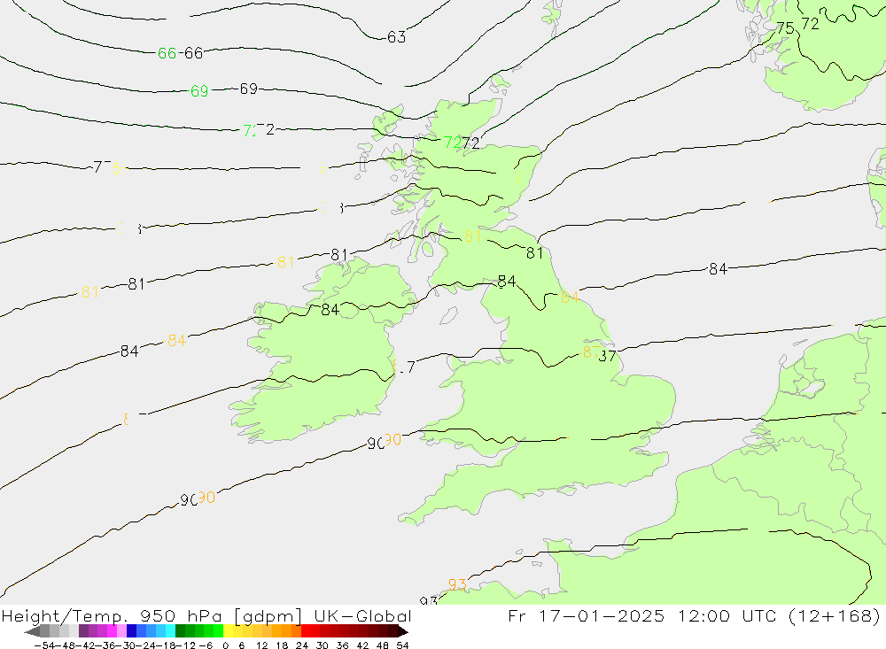The width and height of the screenshot is (886, 649).
Task: Click the 'Height/Temp. 950 hPa [gdpm] UK-Global' title
Action: point(206,615)
